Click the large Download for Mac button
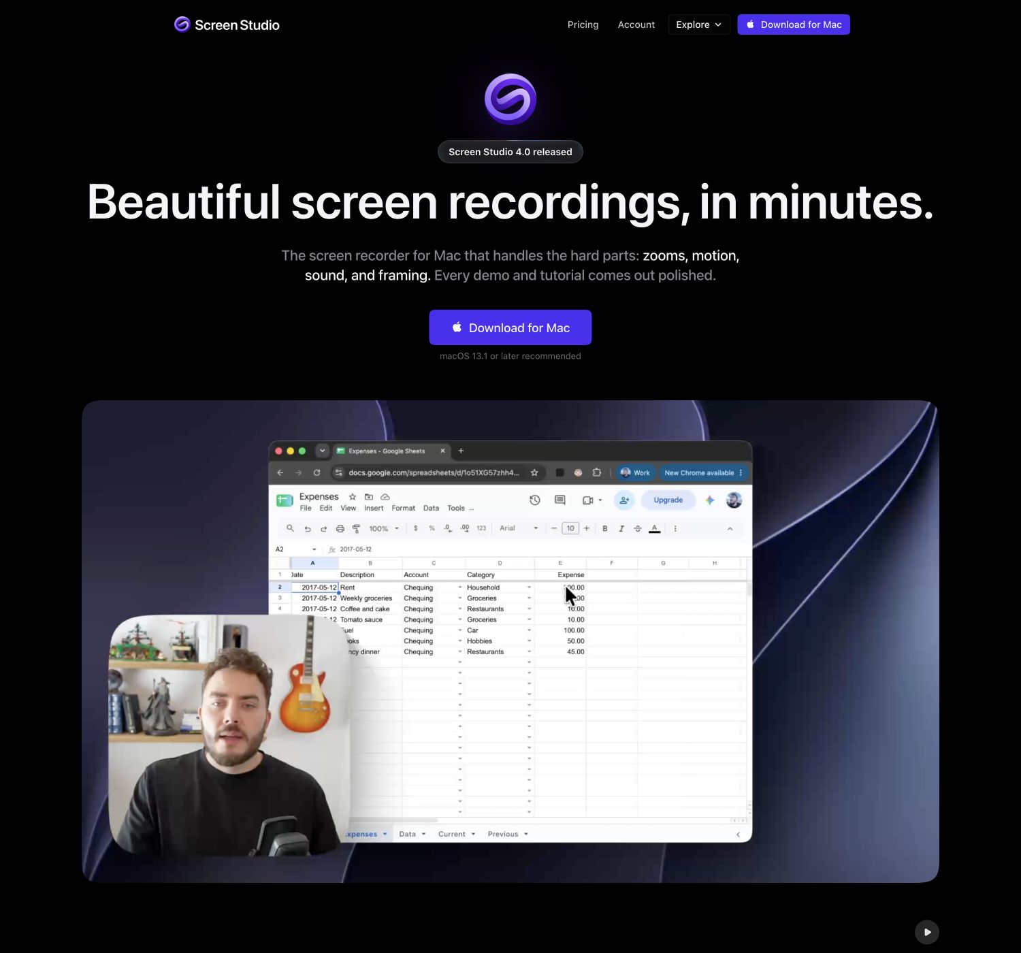Image resolution: width=1021 pixels, height=953 pixels. click(x=510, y=327)
